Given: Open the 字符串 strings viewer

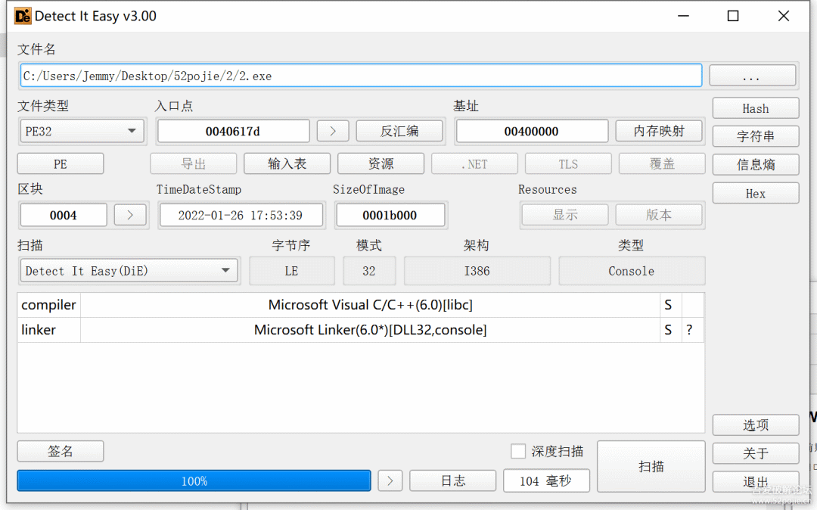Looking at the screenshot, I should [755, 136].
